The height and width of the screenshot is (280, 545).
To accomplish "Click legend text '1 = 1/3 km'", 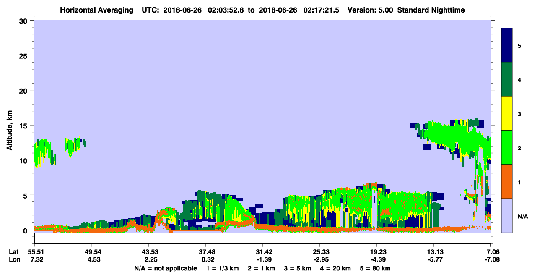I will tap(222, 268).
